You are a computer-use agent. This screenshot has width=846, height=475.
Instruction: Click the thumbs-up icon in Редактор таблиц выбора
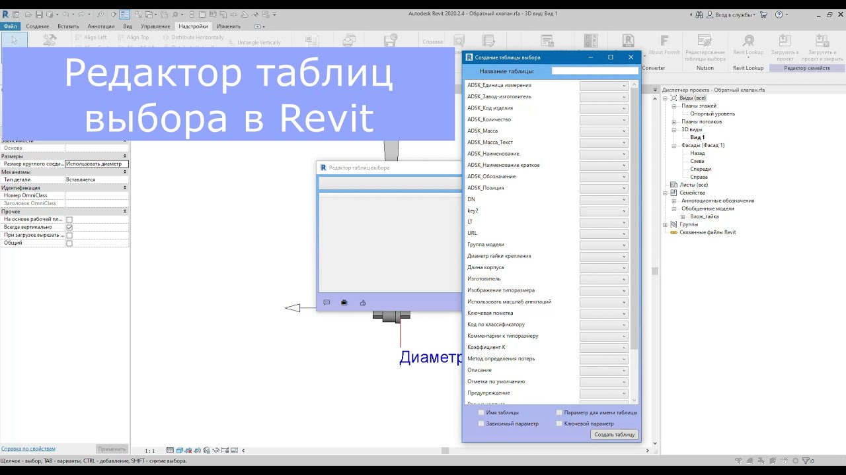tap(363, 303)
